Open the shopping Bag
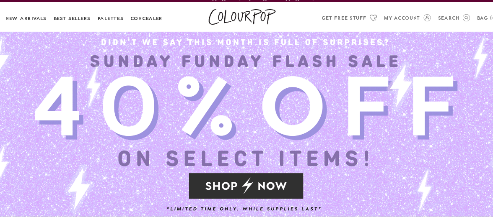 484,18
